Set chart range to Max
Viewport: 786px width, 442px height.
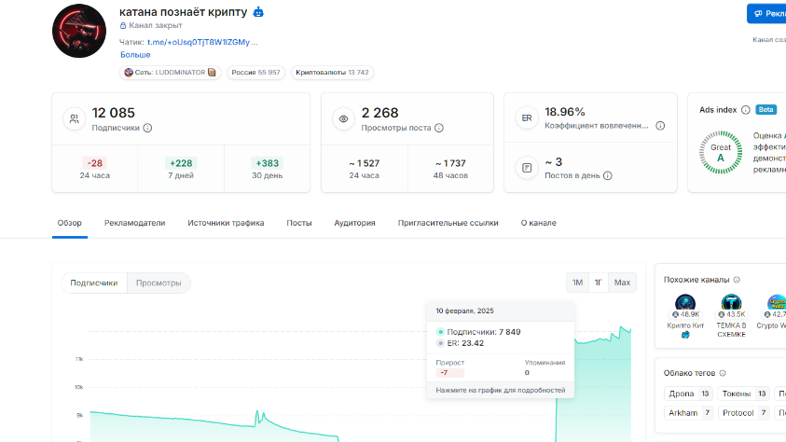point(622,283)
